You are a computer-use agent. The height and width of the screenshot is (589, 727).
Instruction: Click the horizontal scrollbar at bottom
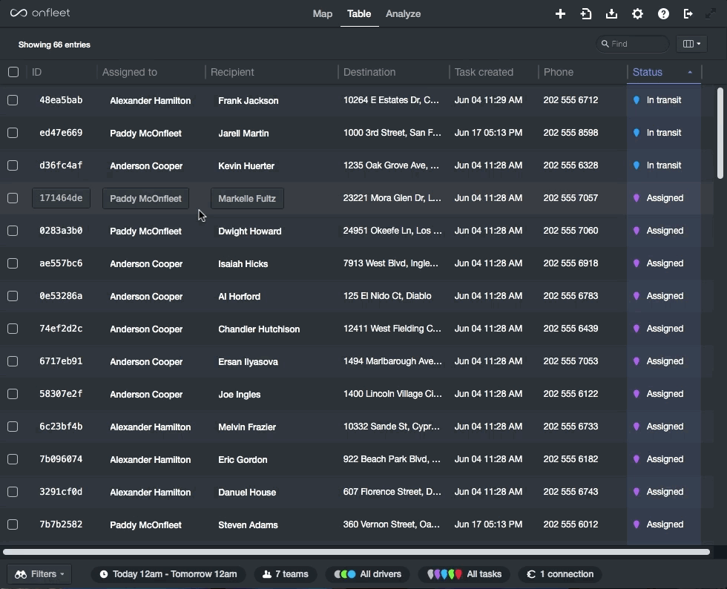pyautogui.click(x=356, y=552)
